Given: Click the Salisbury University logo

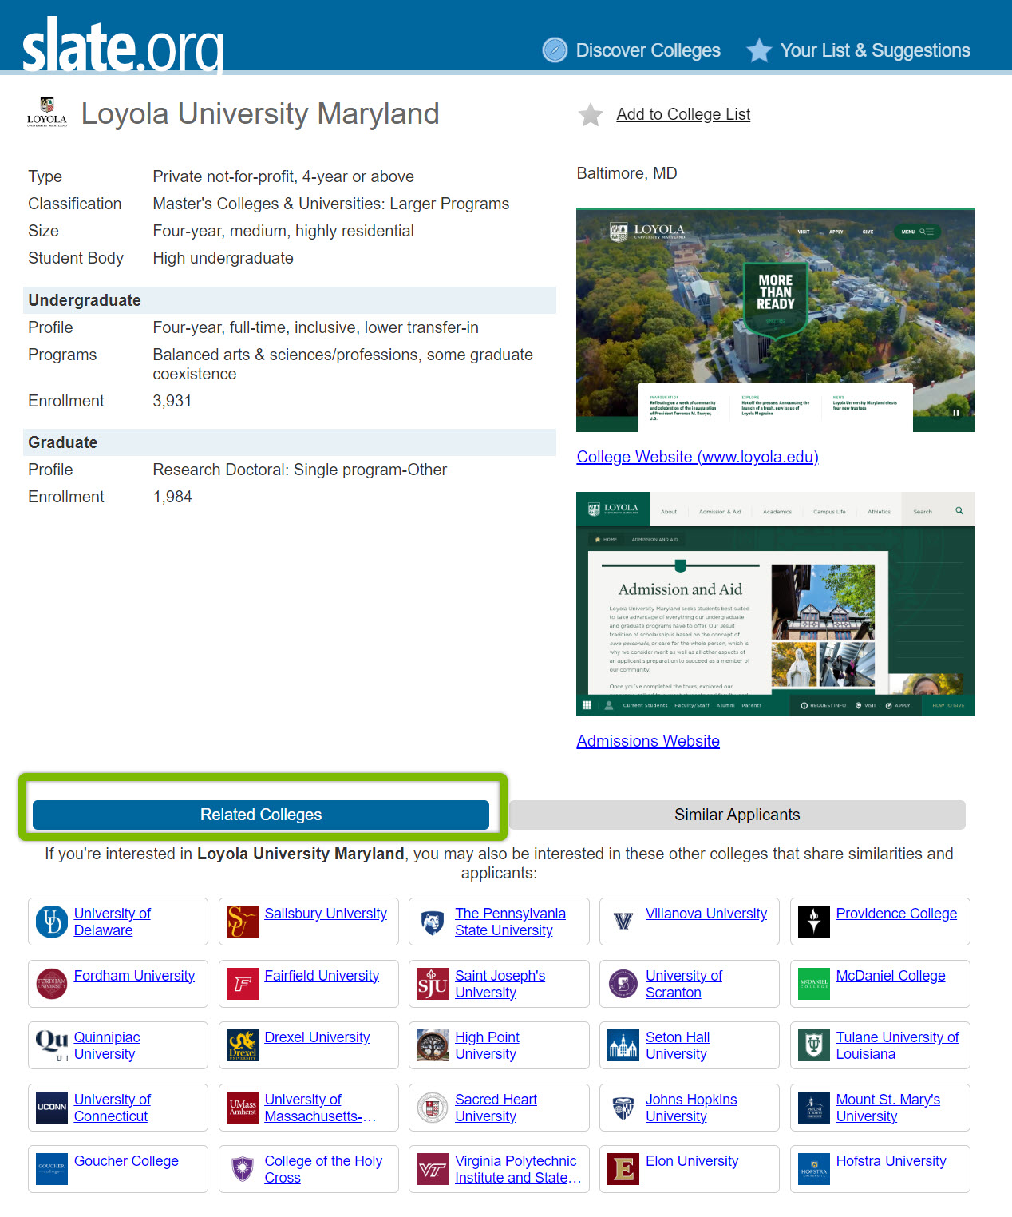Looking at the screenshot, I should click(243, 922).
